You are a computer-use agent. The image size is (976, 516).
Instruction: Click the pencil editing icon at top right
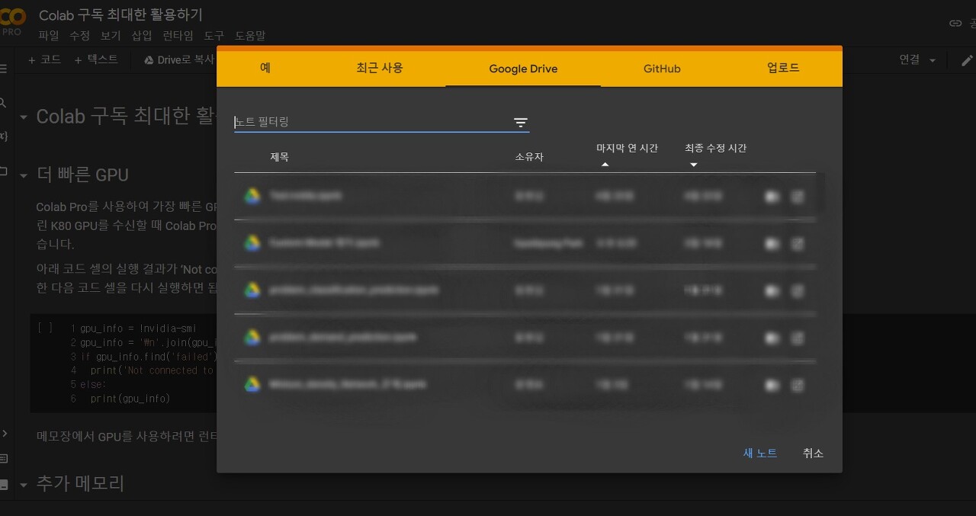coord(967,60)
